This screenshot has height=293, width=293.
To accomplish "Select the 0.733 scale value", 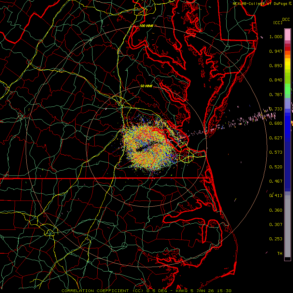I will (x=276, y=109).
